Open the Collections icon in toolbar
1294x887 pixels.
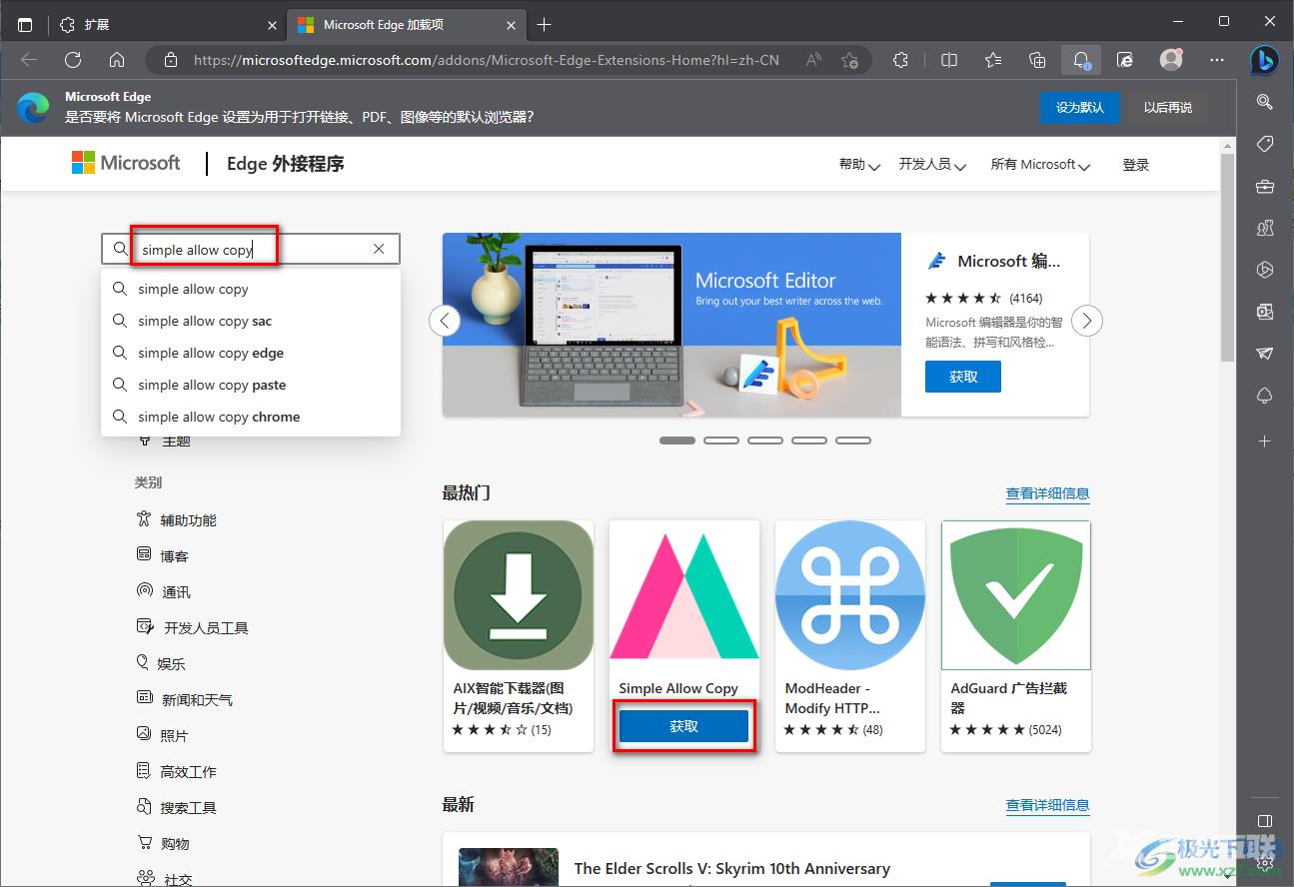(x=1037, y=60)
